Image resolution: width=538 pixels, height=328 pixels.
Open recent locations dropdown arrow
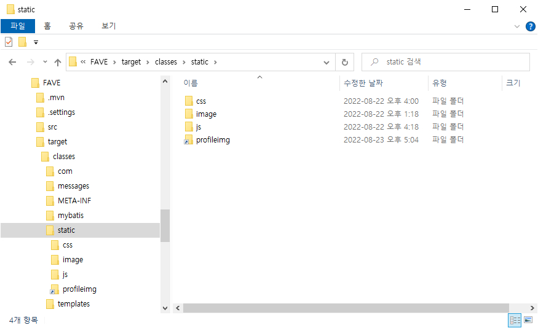click(45, 62)
